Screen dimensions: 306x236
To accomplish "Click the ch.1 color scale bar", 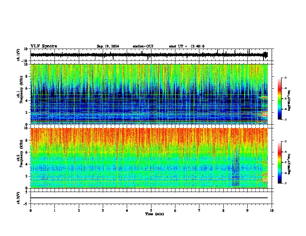I will click(280, 99).
